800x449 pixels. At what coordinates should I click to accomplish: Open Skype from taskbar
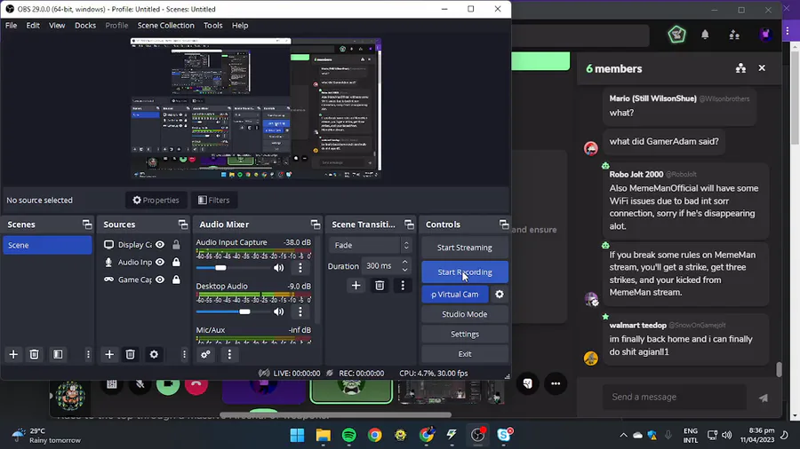[504, 436]
